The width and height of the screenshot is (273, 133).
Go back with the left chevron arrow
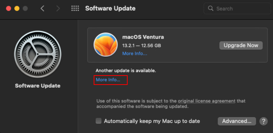pos(42,8)
